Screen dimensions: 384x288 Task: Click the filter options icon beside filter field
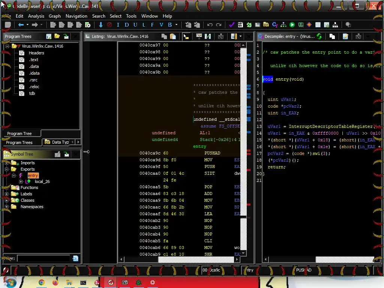[75, 258]
